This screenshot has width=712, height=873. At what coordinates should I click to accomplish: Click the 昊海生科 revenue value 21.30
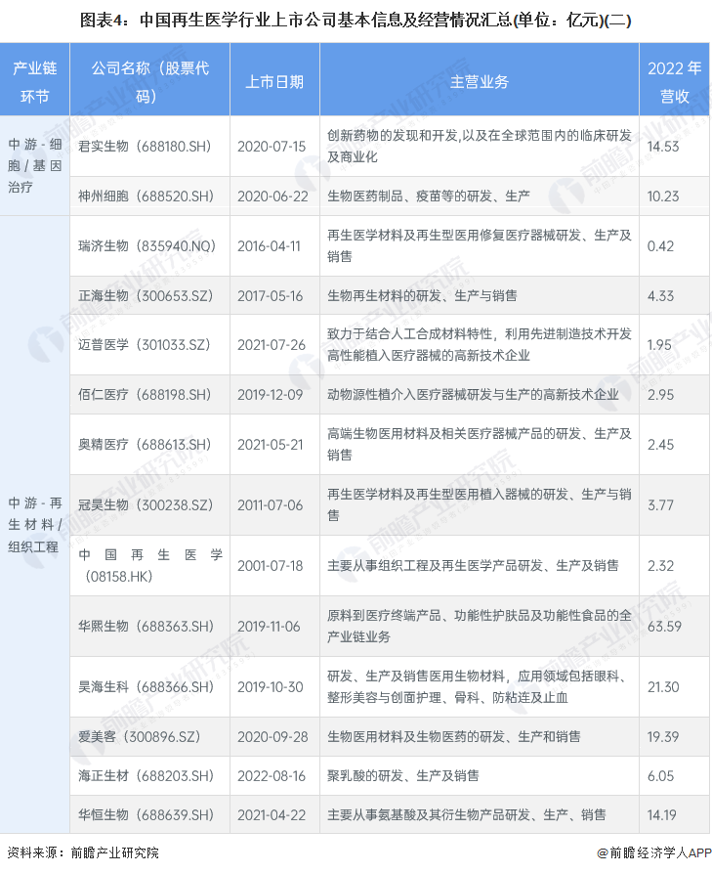(x=663, y=686)
